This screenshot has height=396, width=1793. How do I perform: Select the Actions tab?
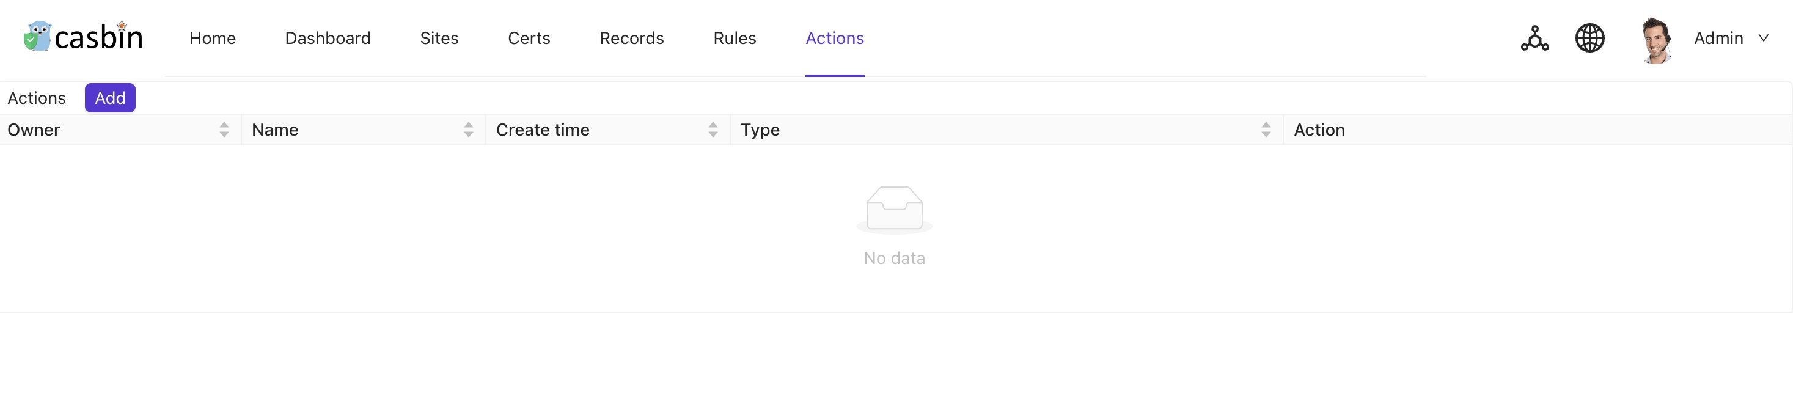pos(835,38)
